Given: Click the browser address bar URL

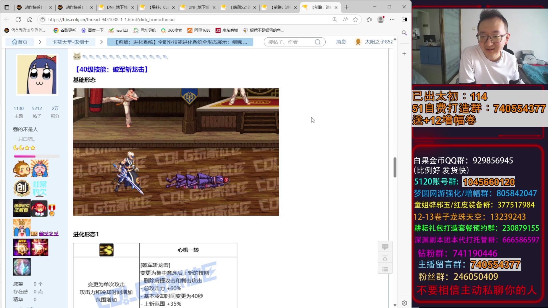Looking at the screenshot, I should [x=111, y=19].
